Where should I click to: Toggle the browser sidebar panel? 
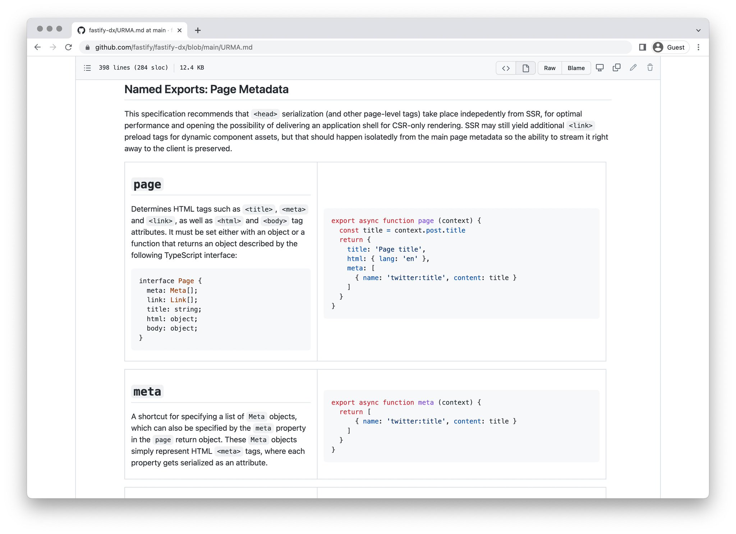(x=643, y=47)
